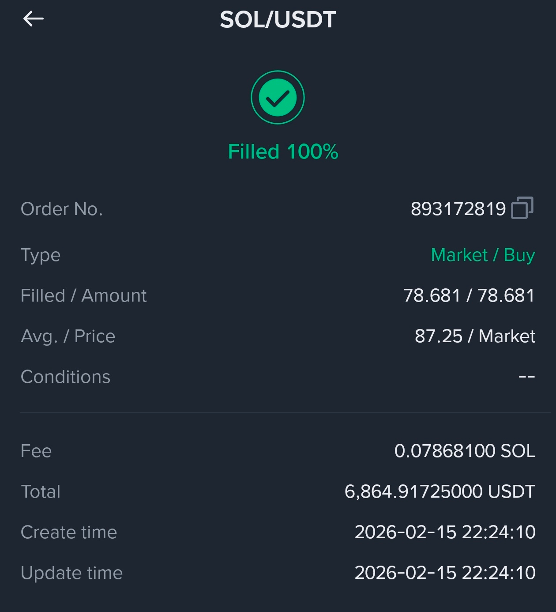Tap the Order No. label
The width and height of the screenshot is (556, 612).
pyautogui.click(x=62, y=209)
